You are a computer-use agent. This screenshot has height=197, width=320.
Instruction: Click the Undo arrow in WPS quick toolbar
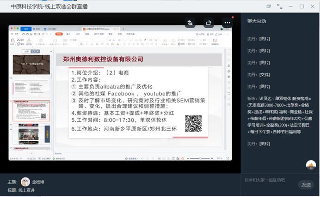[x=43, y=34]
